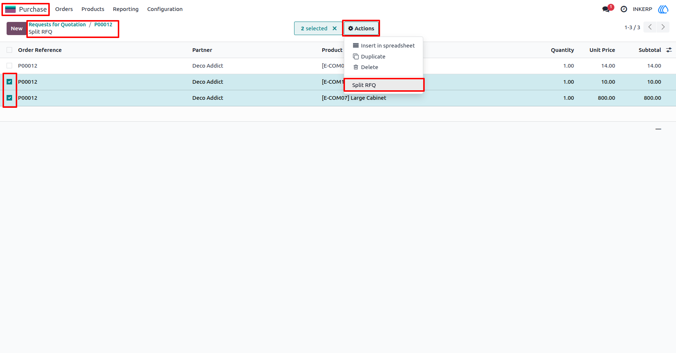676x353 pixels.
Task: Open the Orders menu
Action: pyautogui.click(x=64, y=9)
